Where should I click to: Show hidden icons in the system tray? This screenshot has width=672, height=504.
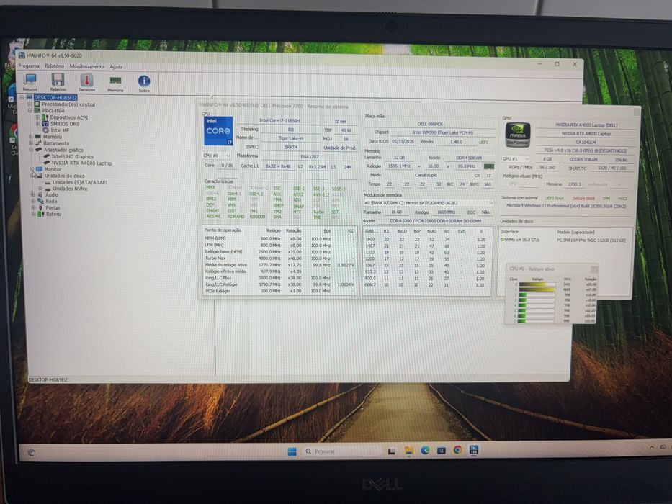pos(652,446)
